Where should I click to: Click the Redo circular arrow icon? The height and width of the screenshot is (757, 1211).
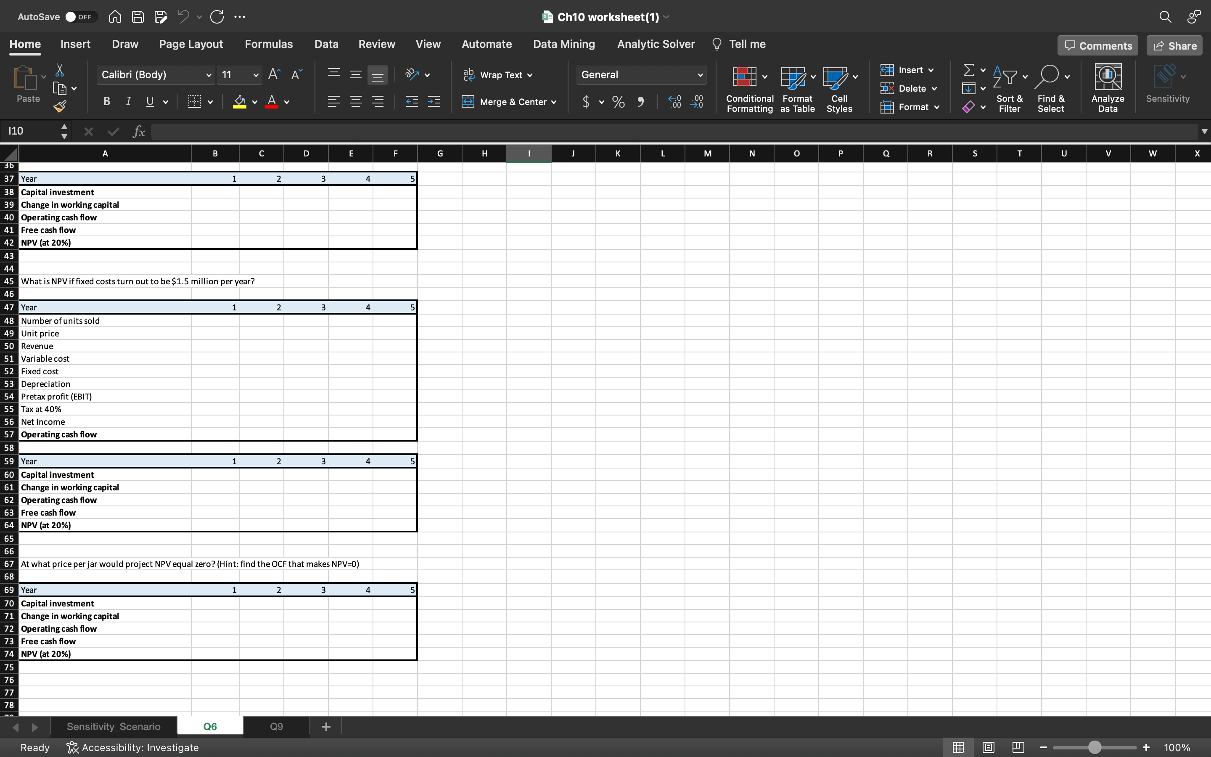(x=217, y=17)
